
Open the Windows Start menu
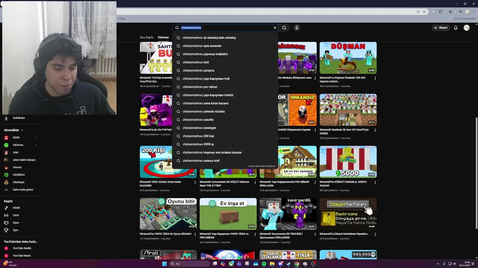click(x=164, y=264)
